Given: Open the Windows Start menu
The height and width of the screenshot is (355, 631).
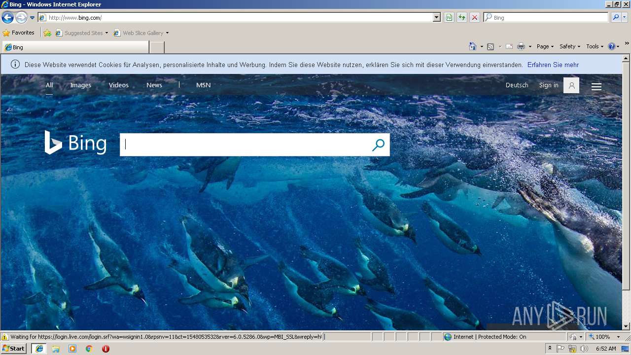Looking at the screenshot, I should pos(13,349).
